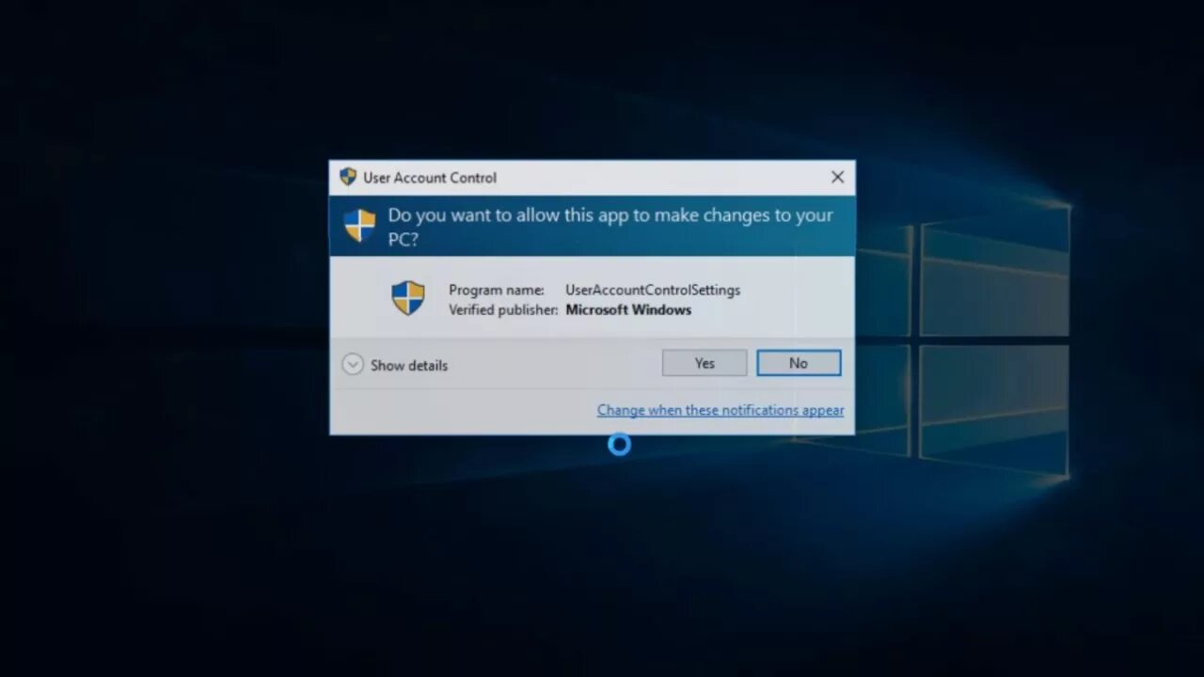Click No to deny changes

coord(799,363)
